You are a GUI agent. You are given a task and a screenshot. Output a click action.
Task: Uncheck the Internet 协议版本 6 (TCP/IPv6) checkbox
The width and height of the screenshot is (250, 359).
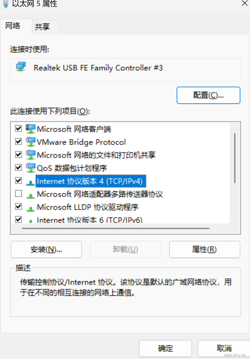[x=18, y=219]
